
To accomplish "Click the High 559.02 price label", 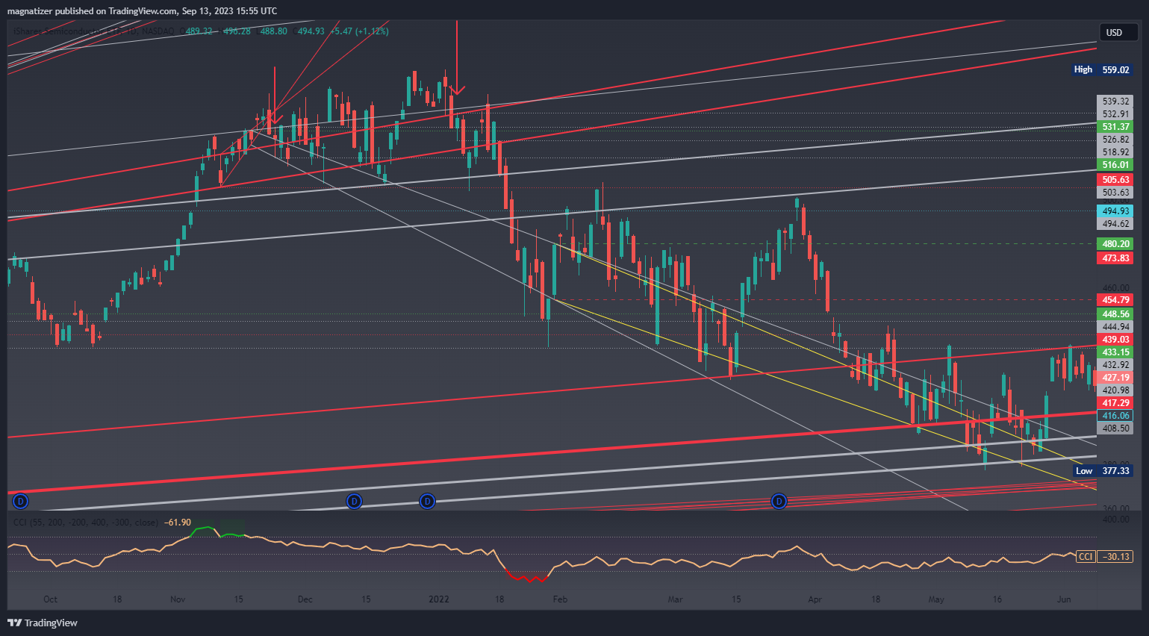I will click(1101, 69).
